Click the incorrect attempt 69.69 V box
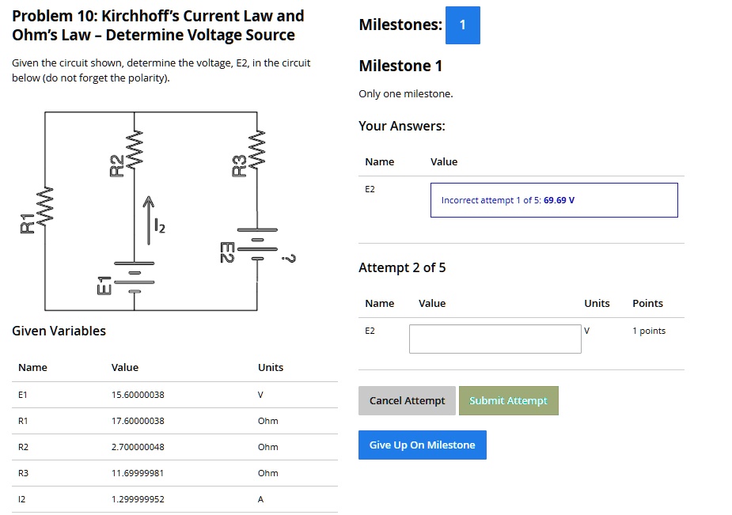Image resolution: width=732 pixels, height=515 pixels. tap(554, 200)
